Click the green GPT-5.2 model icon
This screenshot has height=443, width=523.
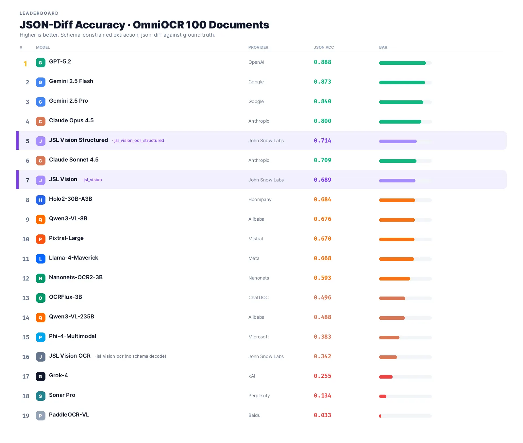click(41, 62)
